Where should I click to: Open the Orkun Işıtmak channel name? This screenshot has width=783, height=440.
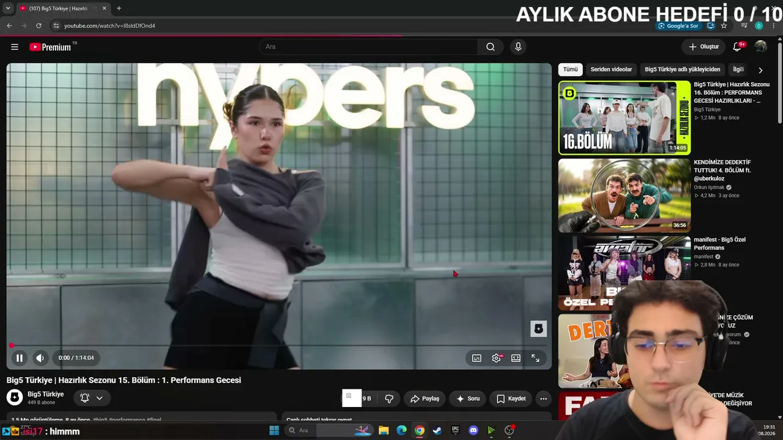709,188
